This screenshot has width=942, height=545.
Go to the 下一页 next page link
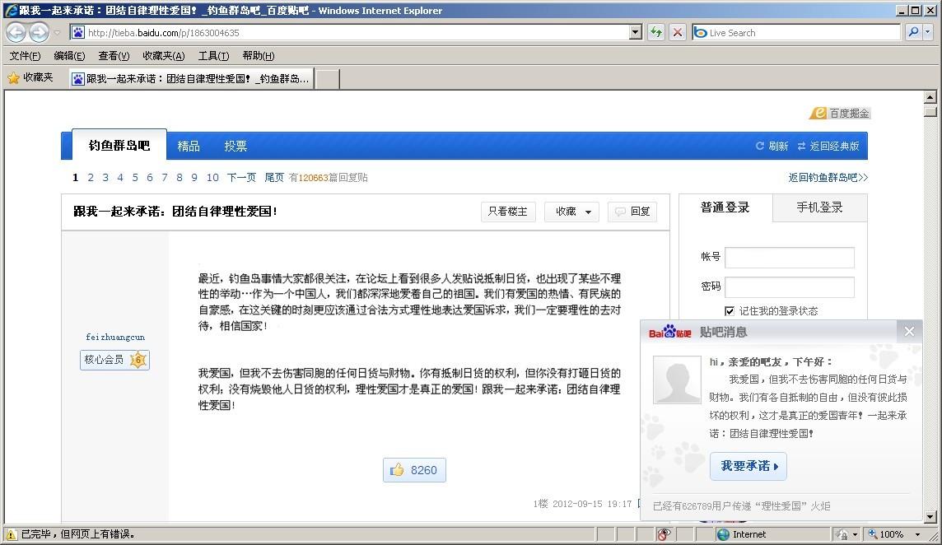pyautogui.click(x=241, y=178)
